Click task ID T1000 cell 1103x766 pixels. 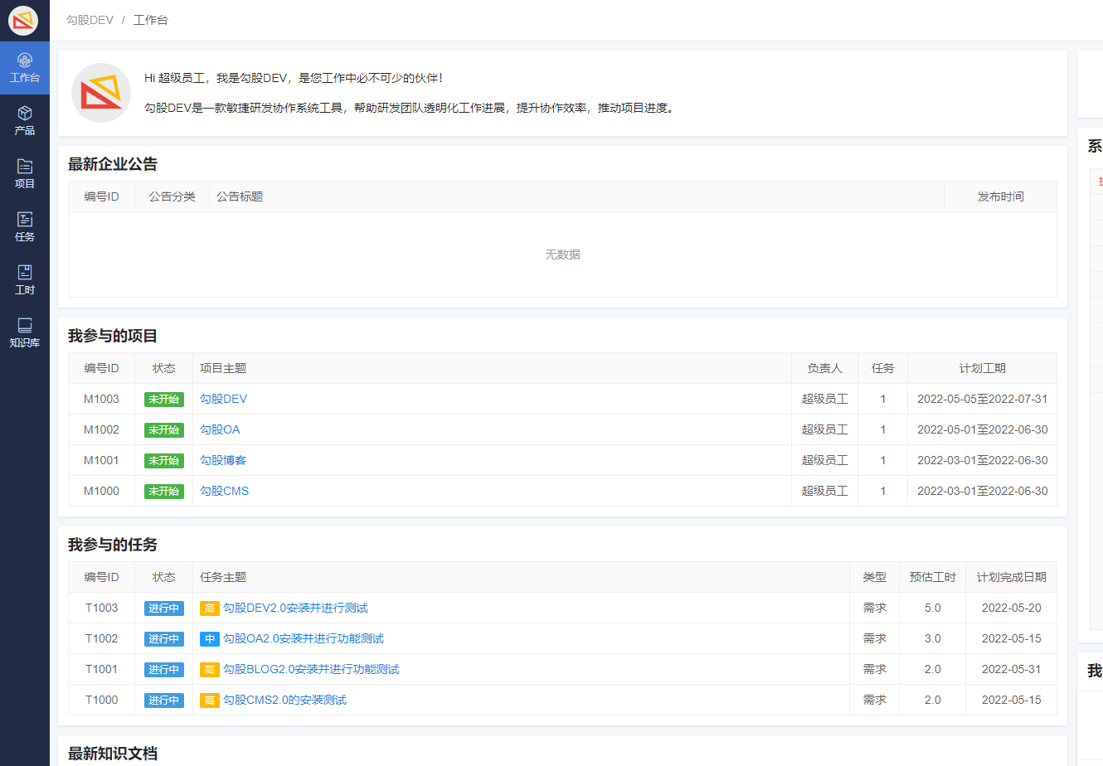tap(101, 700)
